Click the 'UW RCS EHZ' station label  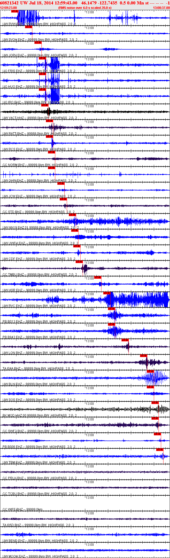pyautogui.click(x=13, y=149)
